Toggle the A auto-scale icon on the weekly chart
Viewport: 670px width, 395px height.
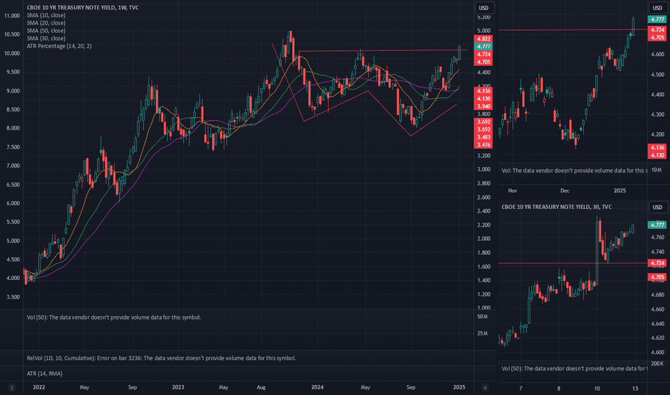(x=485, y=388)
